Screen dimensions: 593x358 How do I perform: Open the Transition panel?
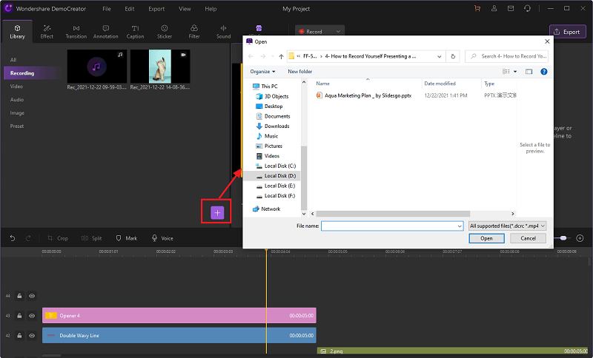tap(76, 32)
